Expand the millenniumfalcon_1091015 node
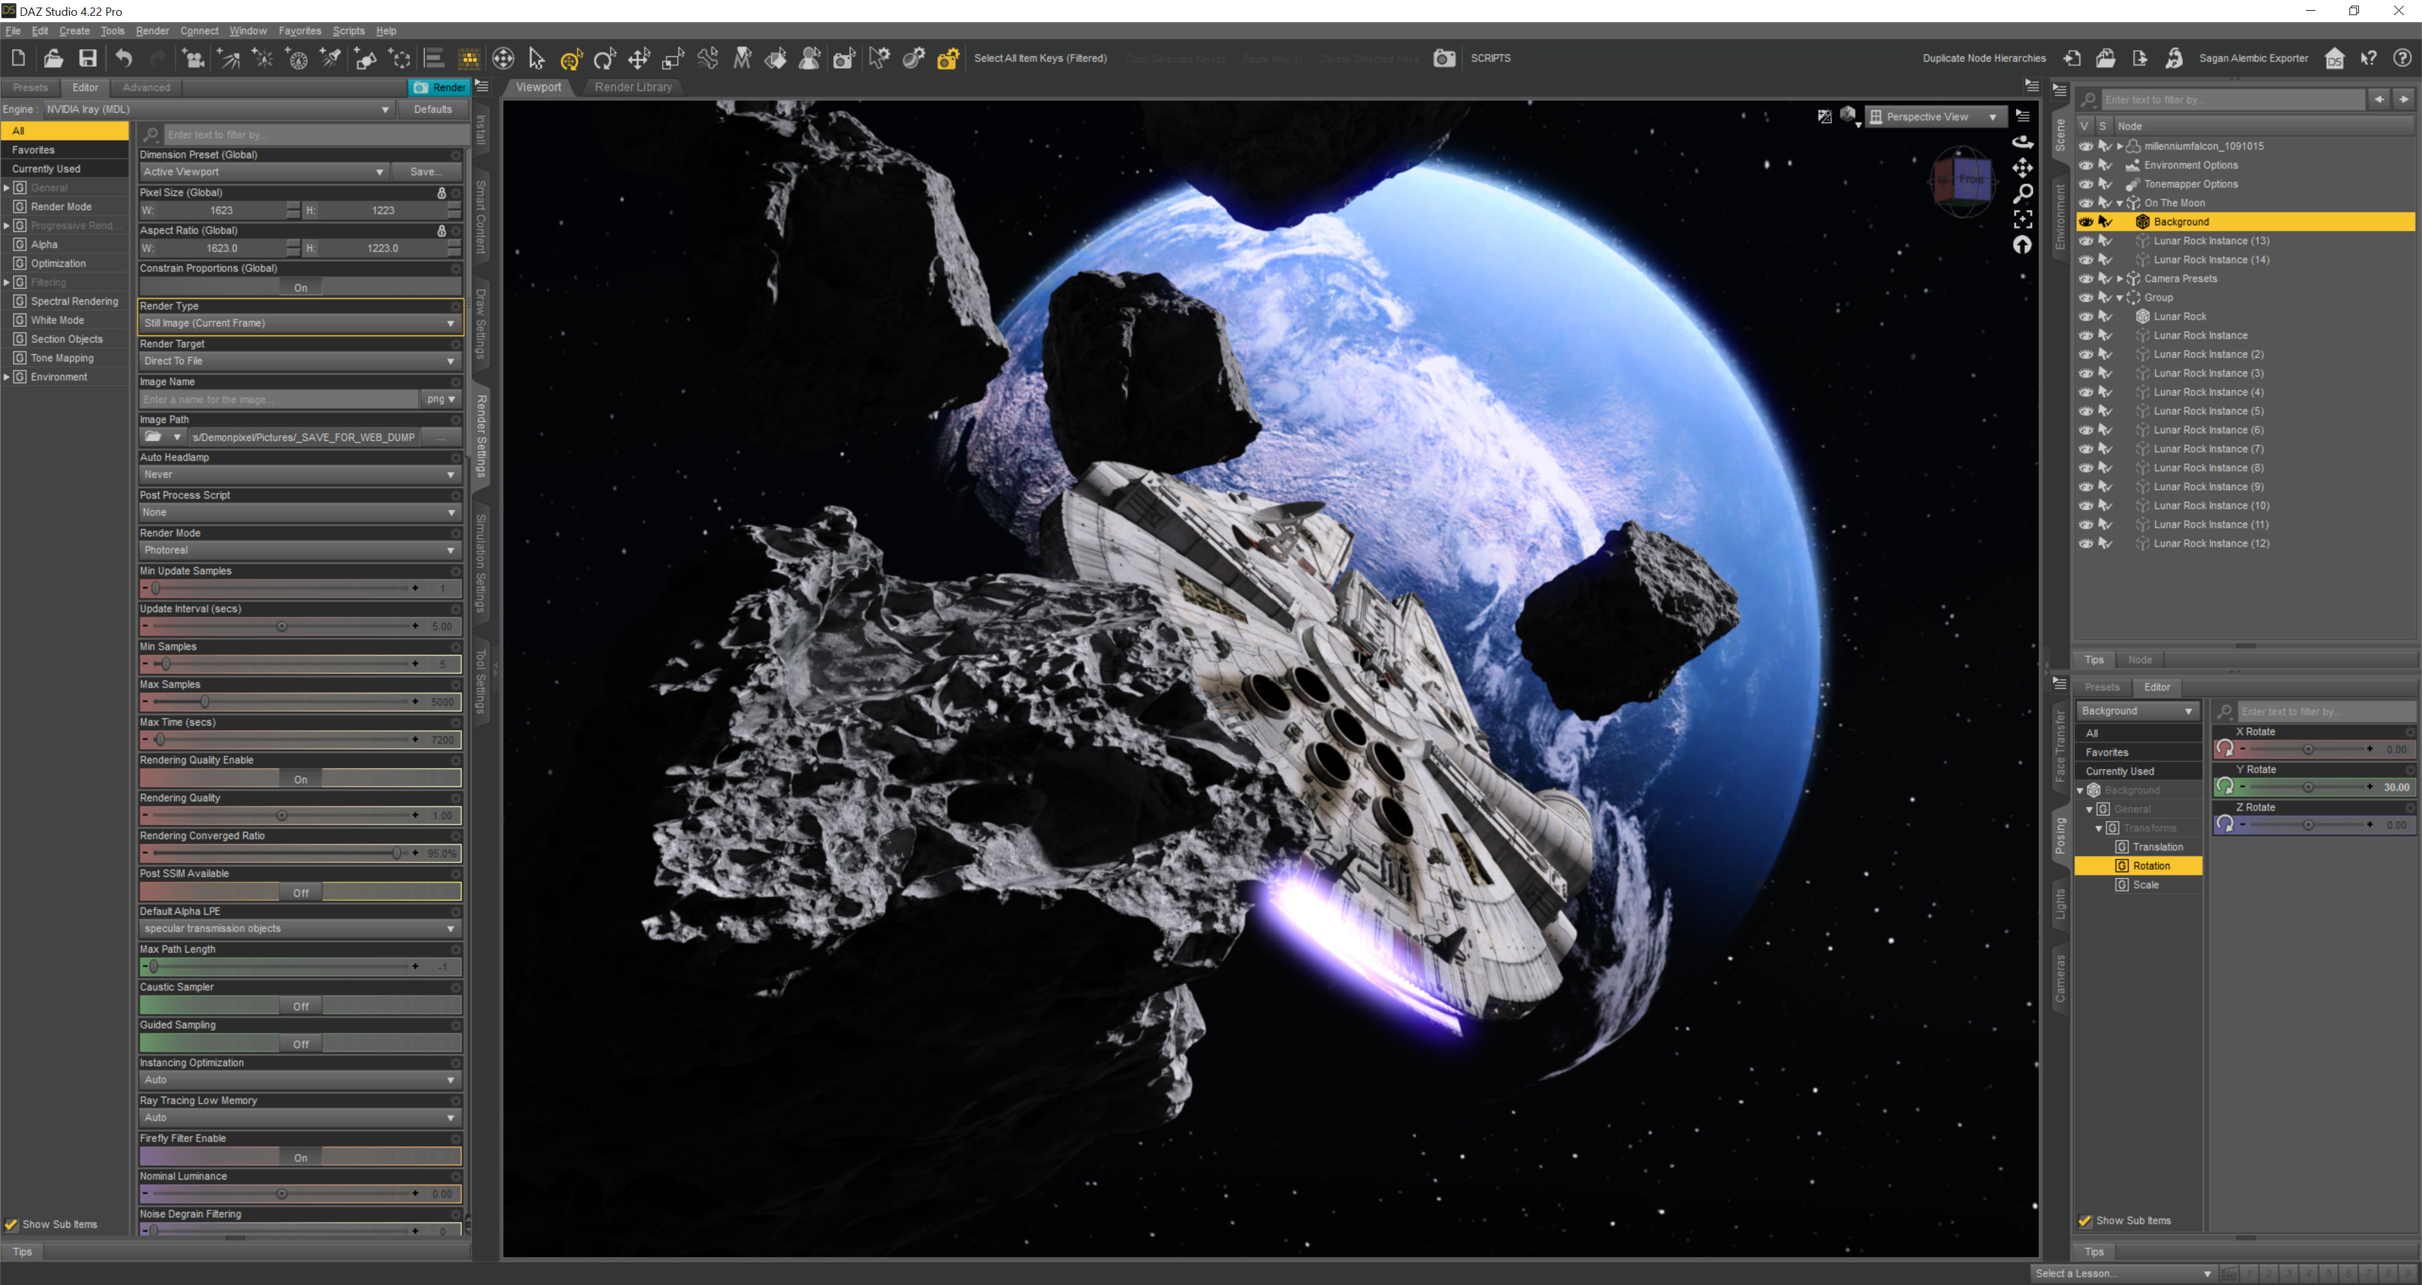 click(x=2119, y=147)
